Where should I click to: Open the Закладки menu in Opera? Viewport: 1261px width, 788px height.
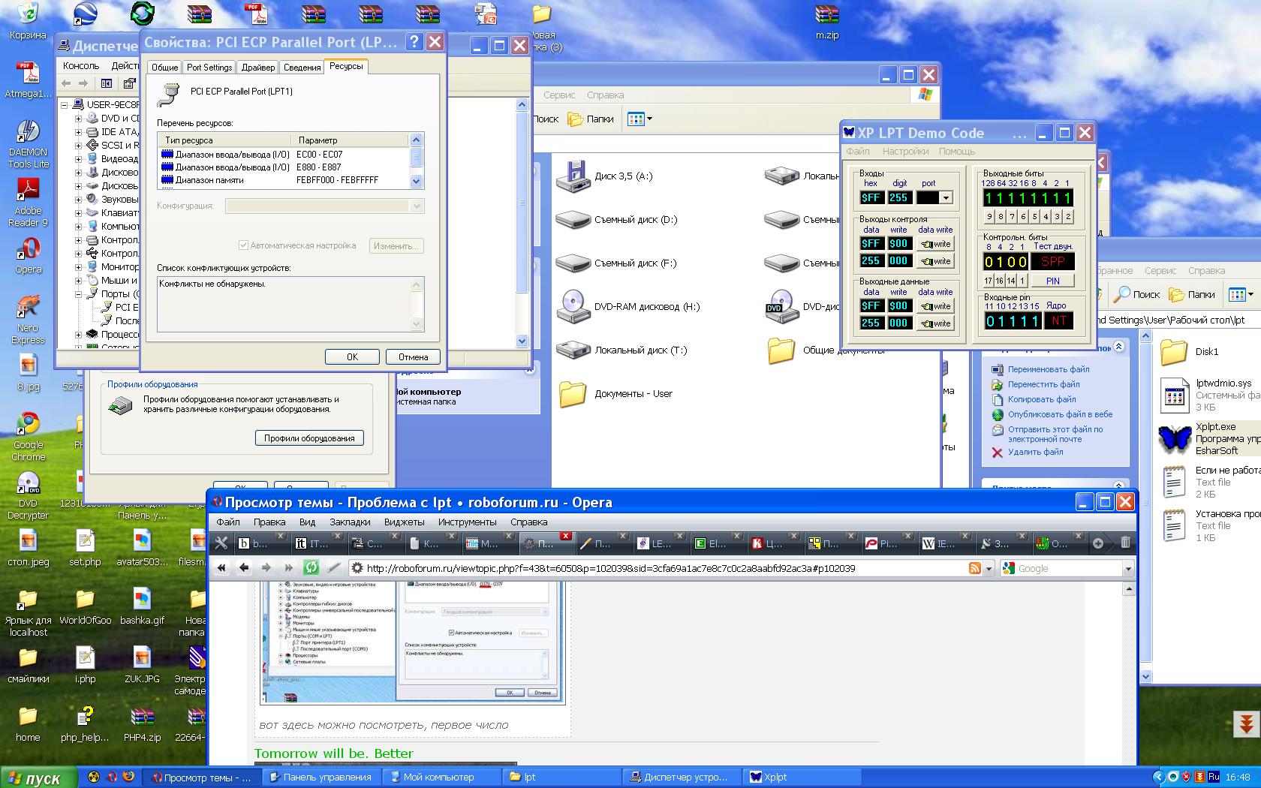[x=350, y=522]
